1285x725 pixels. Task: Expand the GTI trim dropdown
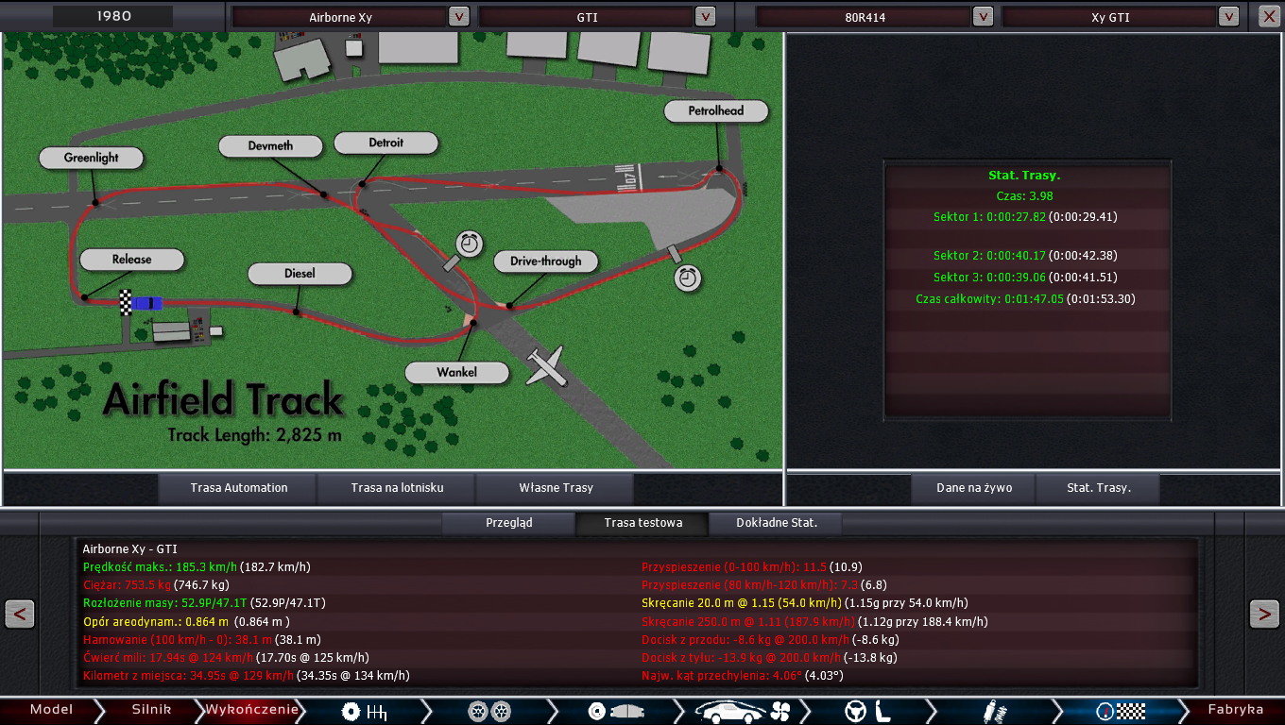[x=705, y=17]
